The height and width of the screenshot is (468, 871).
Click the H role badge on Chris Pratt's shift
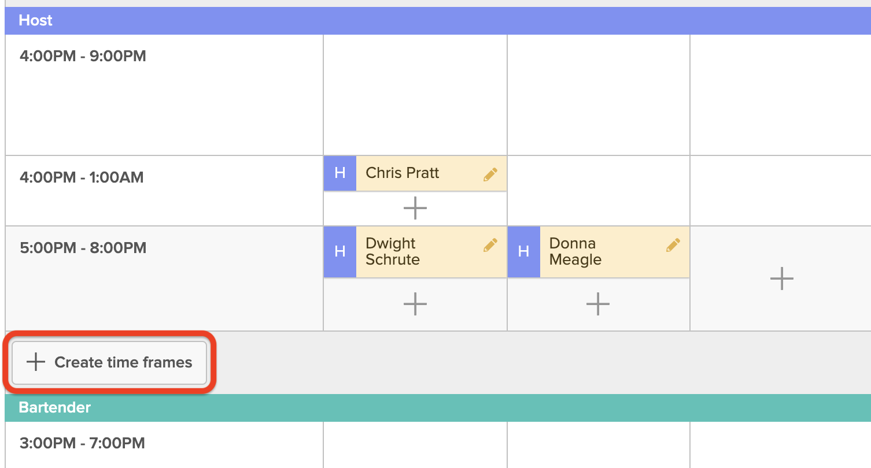pyautogui.click(x=339, y=173)
